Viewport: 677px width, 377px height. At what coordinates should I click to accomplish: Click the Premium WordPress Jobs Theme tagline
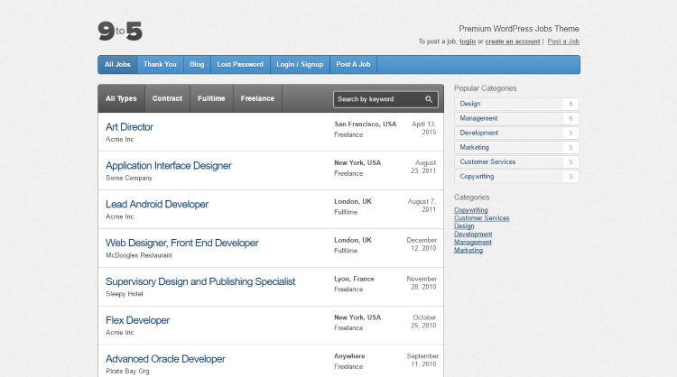(x=519, y=29)
